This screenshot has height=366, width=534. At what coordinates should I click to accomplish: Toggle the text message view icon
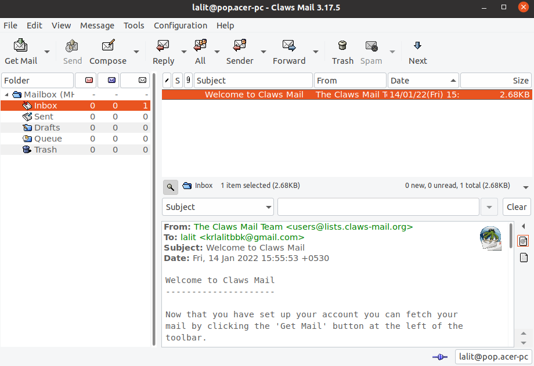[x=523, y=258]
